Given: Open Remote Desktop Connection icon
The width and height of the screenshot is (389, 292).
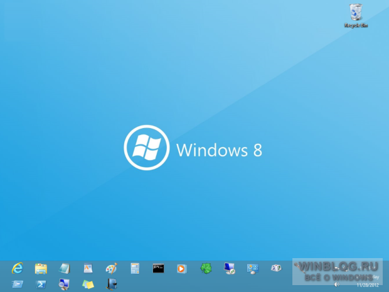Looking at the screenshot, I should (x=229, y=268).
